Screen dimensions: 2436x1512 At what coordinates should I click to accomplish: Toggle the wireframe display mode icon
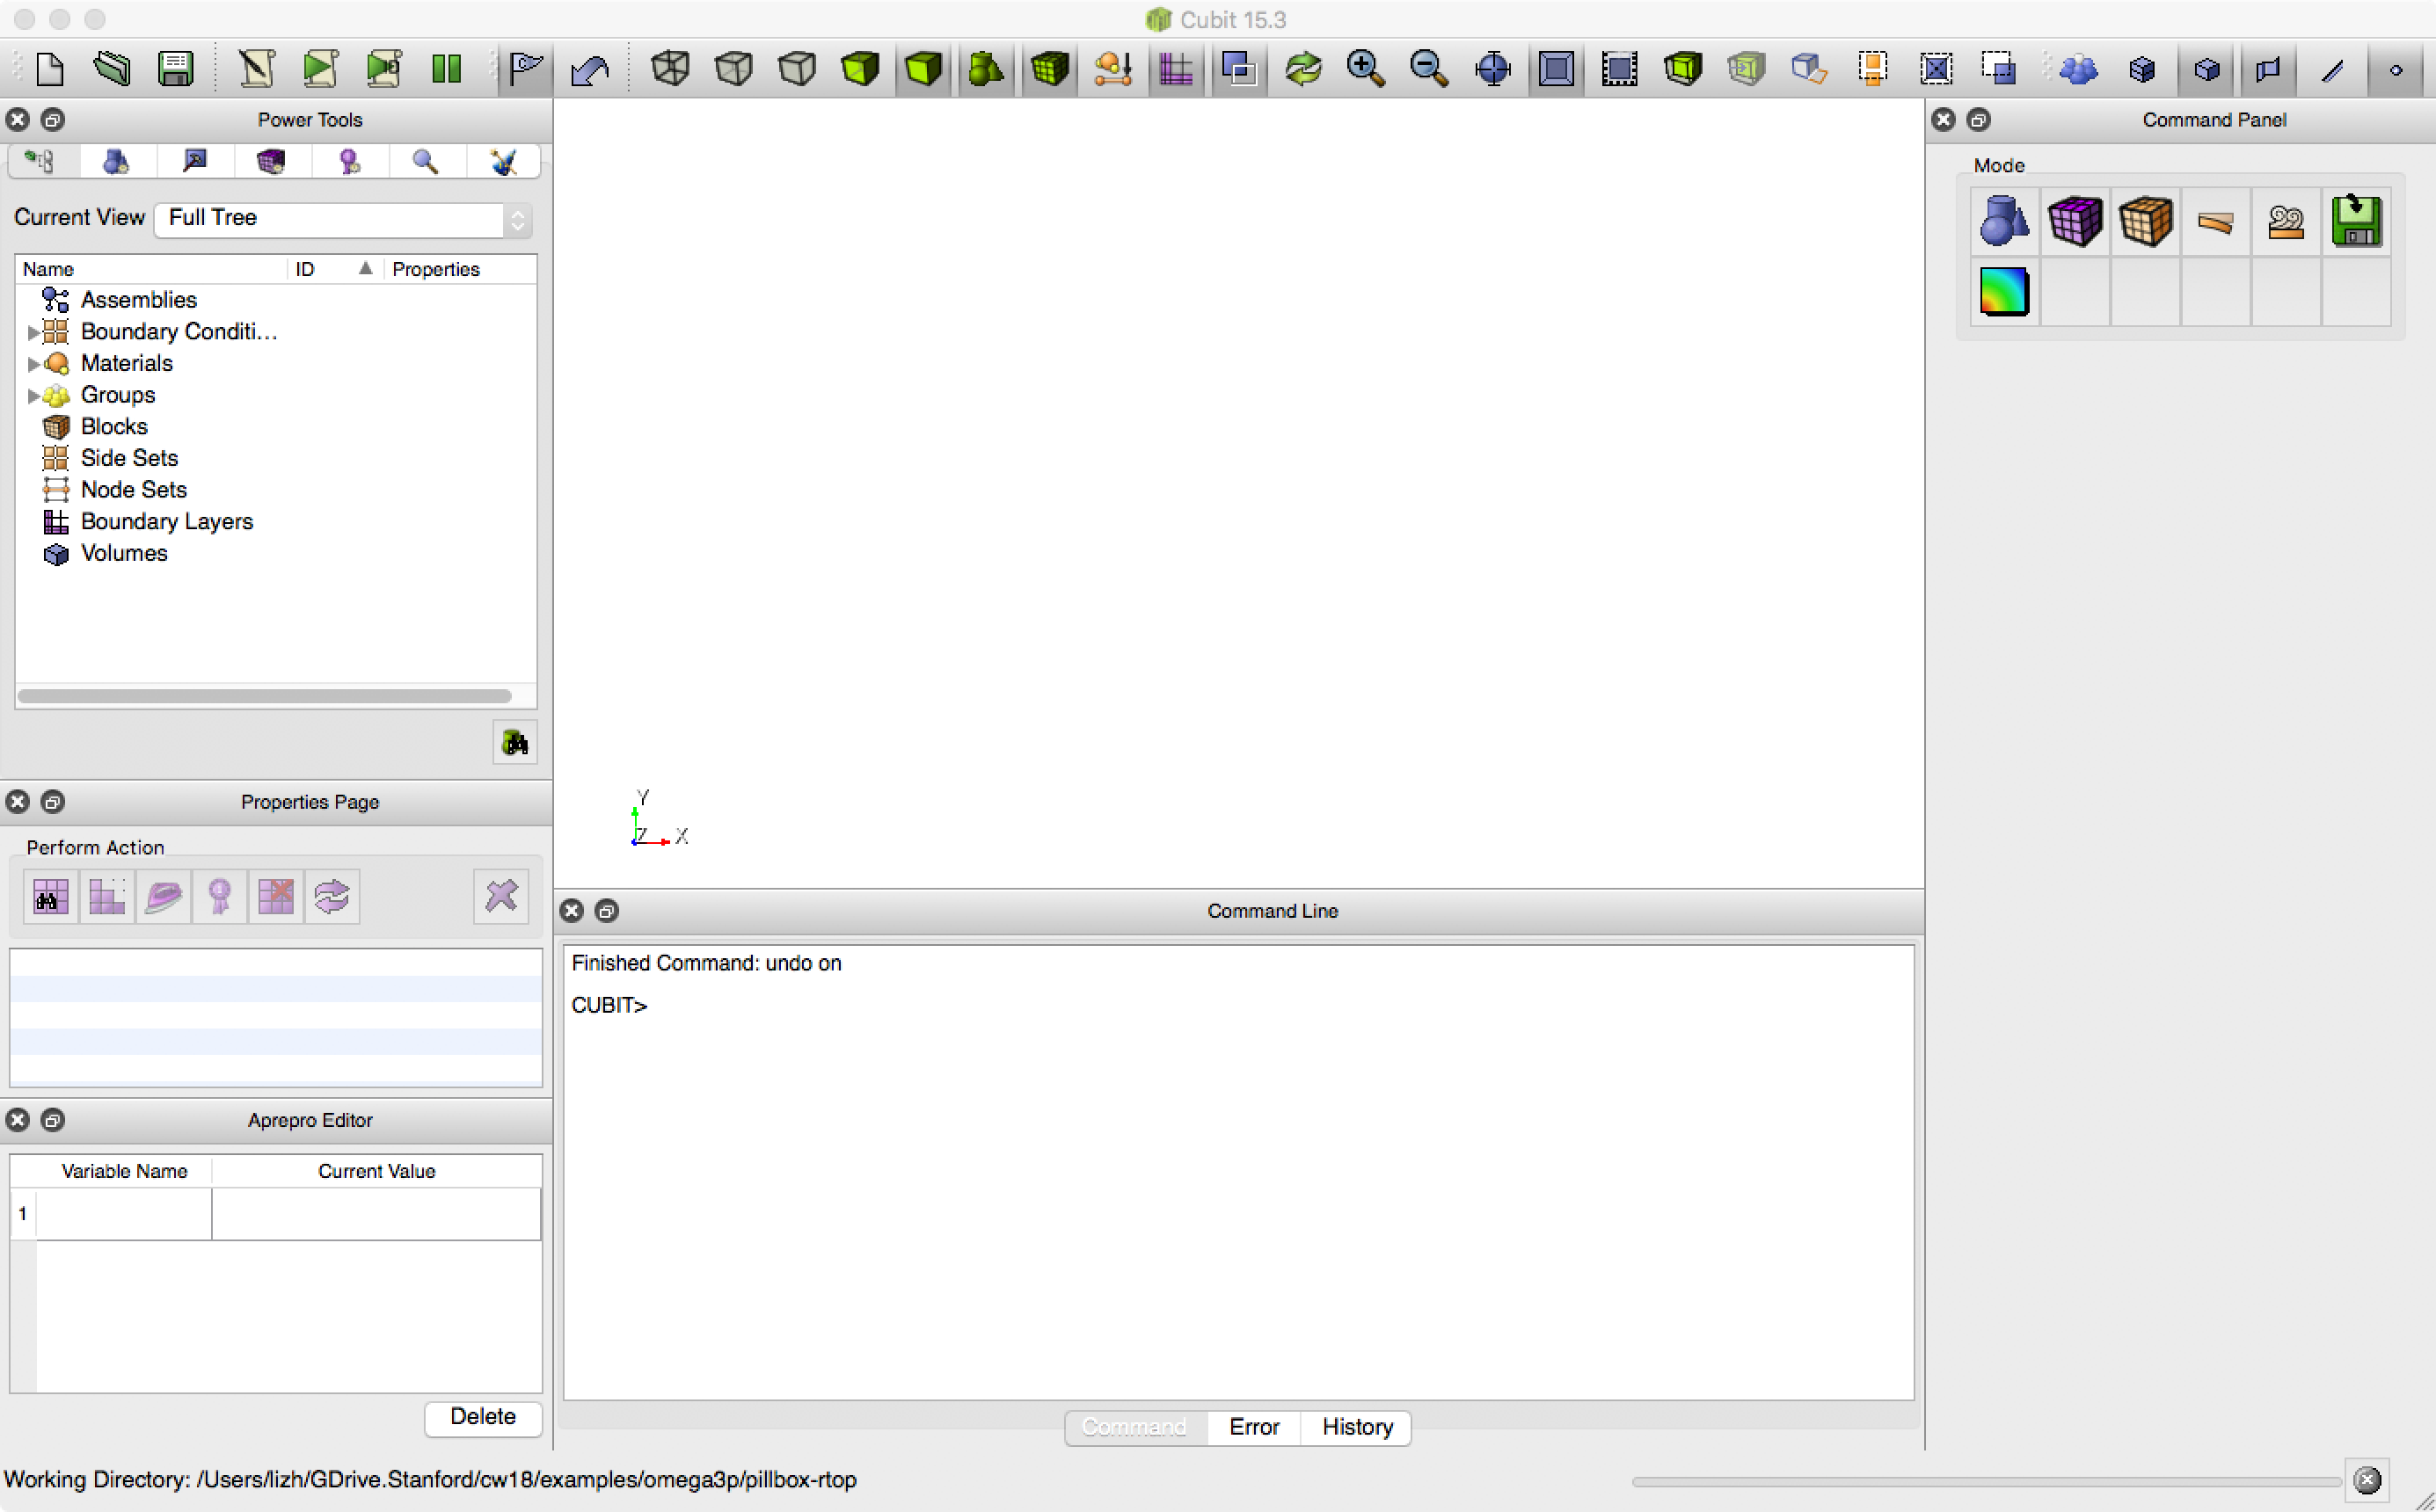tap(670, 69)
